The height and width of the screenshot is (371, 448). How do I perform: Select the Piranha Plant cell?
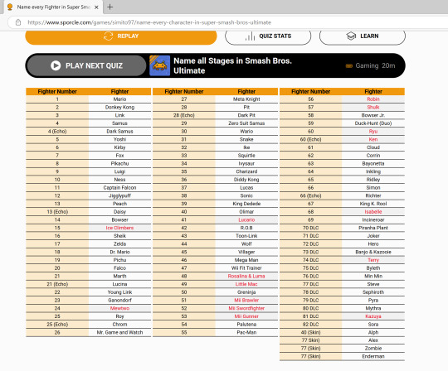pos(373,228)
